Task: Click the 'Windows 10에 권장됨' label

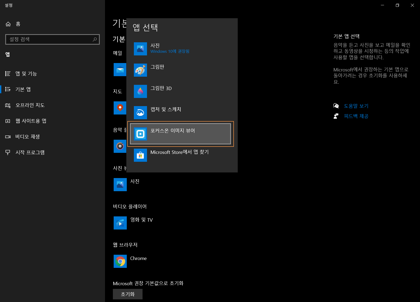Action: (x=170, y=51)
